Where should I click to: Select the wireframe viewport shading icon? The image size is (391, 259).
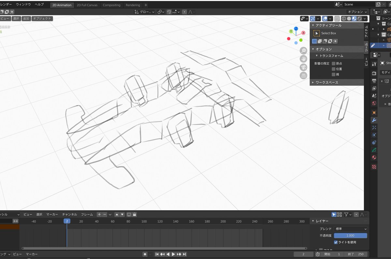click(x=344, y=19)
